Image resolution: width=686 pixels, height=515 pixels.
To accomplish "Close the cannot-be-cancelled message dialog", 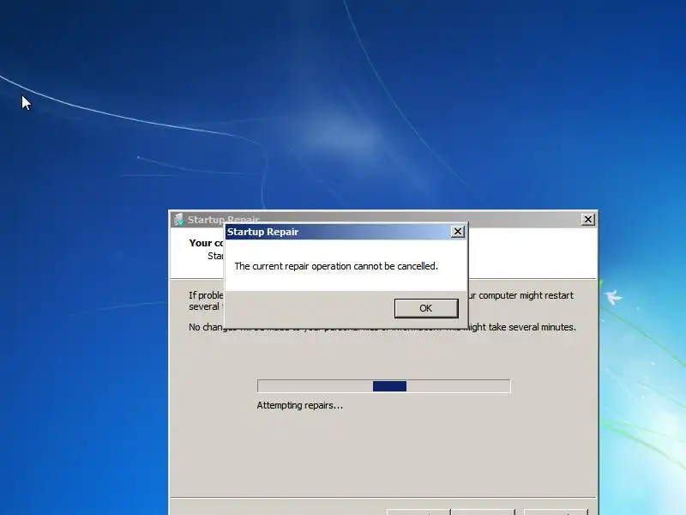I will 458,232.
